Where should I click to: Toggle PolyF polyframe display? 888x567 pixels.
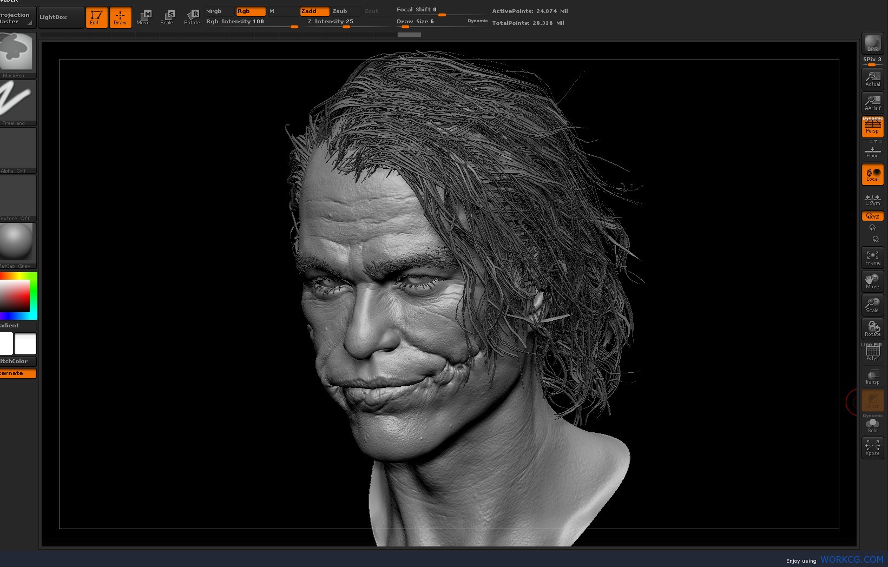pos(872,353)
